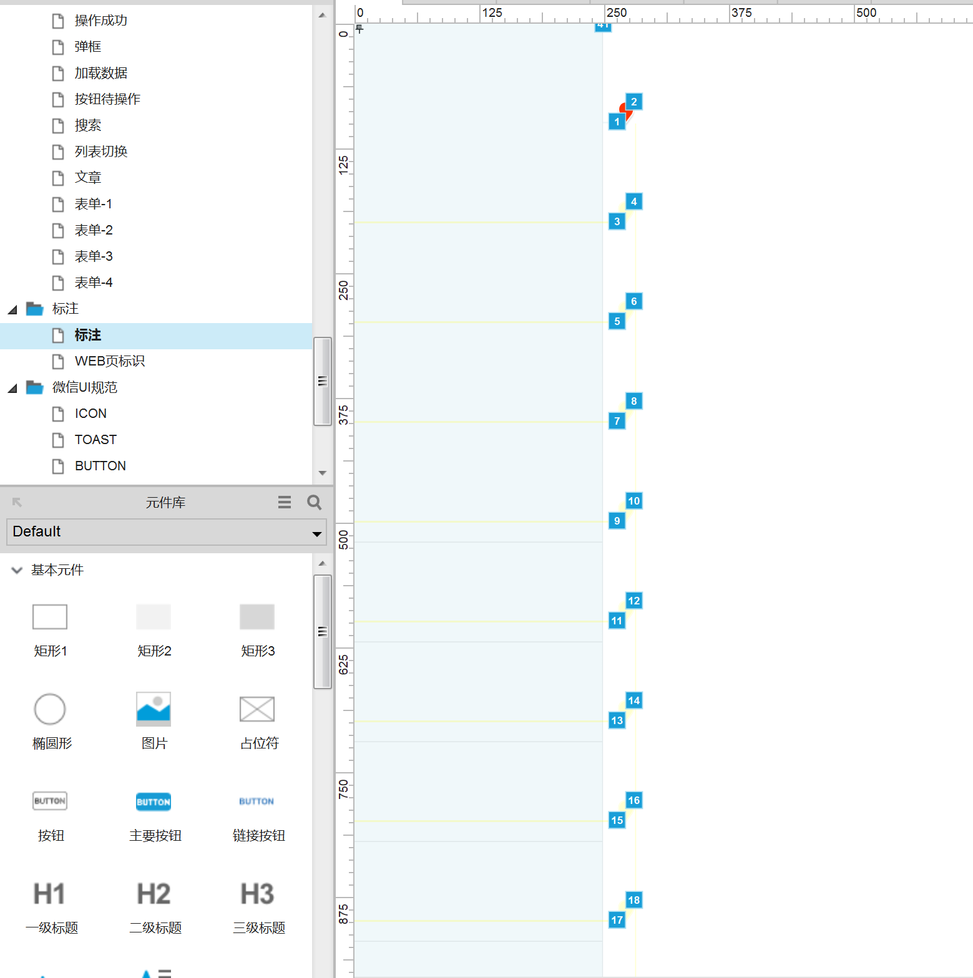Search the 元件库 widget library
This screenshot has width=973, height=978.
coord(315,502)
